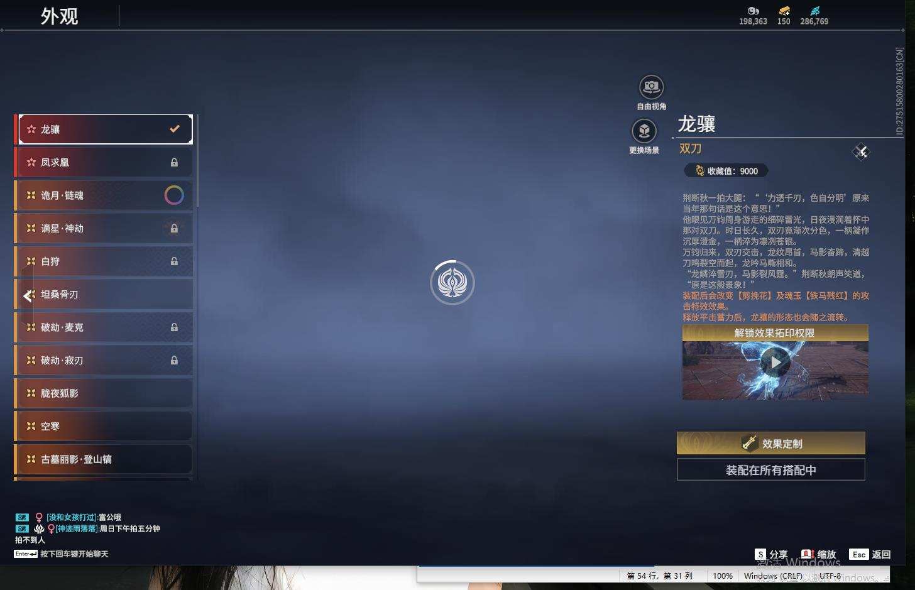This screenshot has width=915, height=590.
Task: Click equip in all loadouts (装配在所有搭配中)
Action: [770, 469]
